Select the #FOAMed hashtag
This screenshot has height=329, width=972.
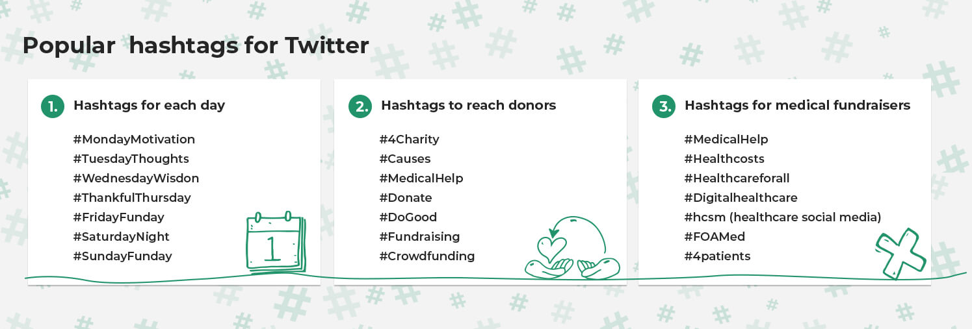pyautogui.click(x=715, y=237)
